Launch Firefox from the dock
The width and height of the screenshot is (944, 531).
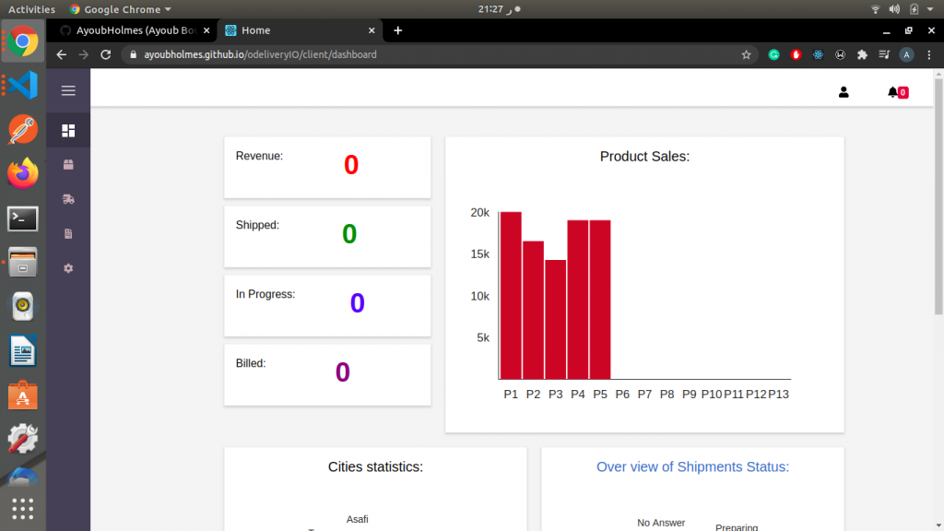[x=23, y=173]
